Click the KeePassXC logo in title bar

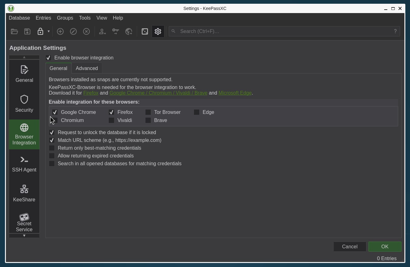[11, 8]
